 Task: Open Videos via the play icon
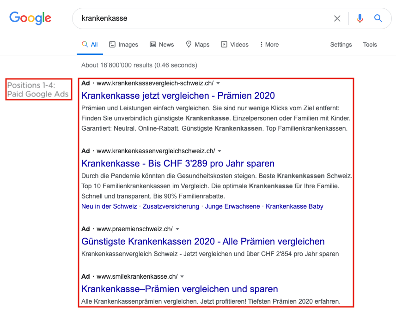tap(224, 44)
